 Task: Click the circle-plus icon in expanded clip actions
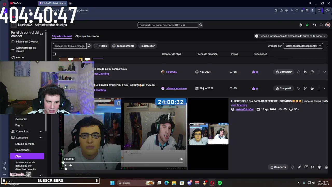[320, 167]
